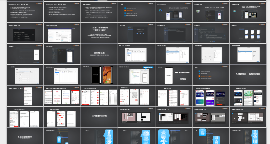Screen dimensions: 270x144
Task: Select the 'HarmonyOS NEXT 机遇' slide thumbnail
Action: pyautogui.click(x=25, y=12)
